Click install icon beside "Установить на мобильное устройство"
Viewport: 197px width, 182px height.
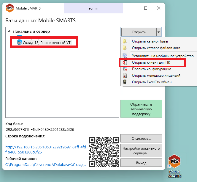click(125, 56)
